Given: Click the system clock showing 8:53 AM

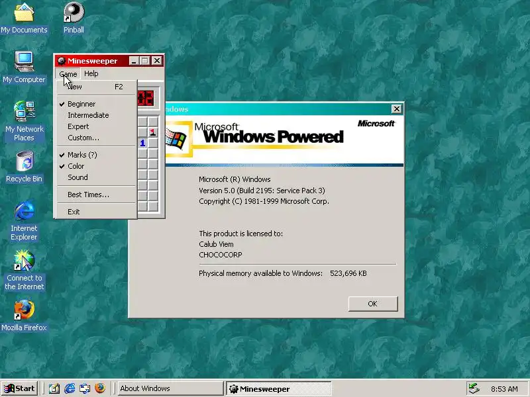Looking at the screenshot, I should 504,389.
